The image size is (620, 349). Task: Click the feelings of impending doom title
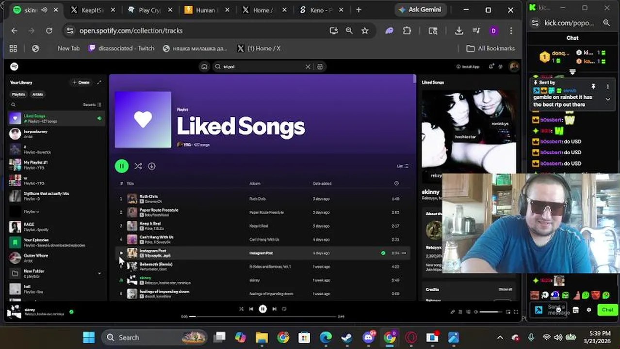(164, 291)
